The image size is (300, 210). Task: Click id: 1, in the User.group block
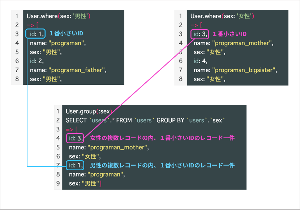click(x=75, y=165)
